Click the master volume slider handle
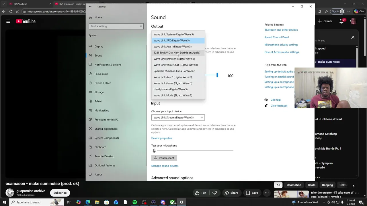 [217, 75]
